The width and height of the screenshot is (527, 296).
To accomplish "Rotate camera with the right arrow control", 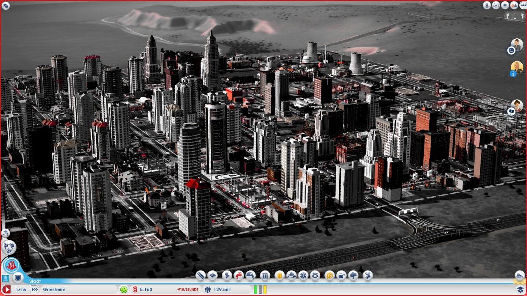I will 522,16.
